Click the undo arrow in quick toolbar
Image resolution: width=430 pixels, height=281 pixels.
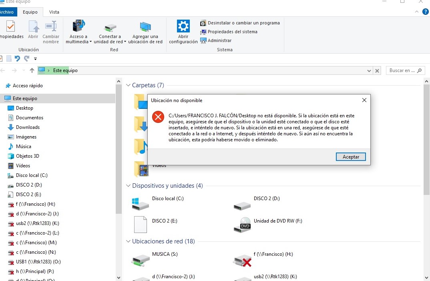17,58
